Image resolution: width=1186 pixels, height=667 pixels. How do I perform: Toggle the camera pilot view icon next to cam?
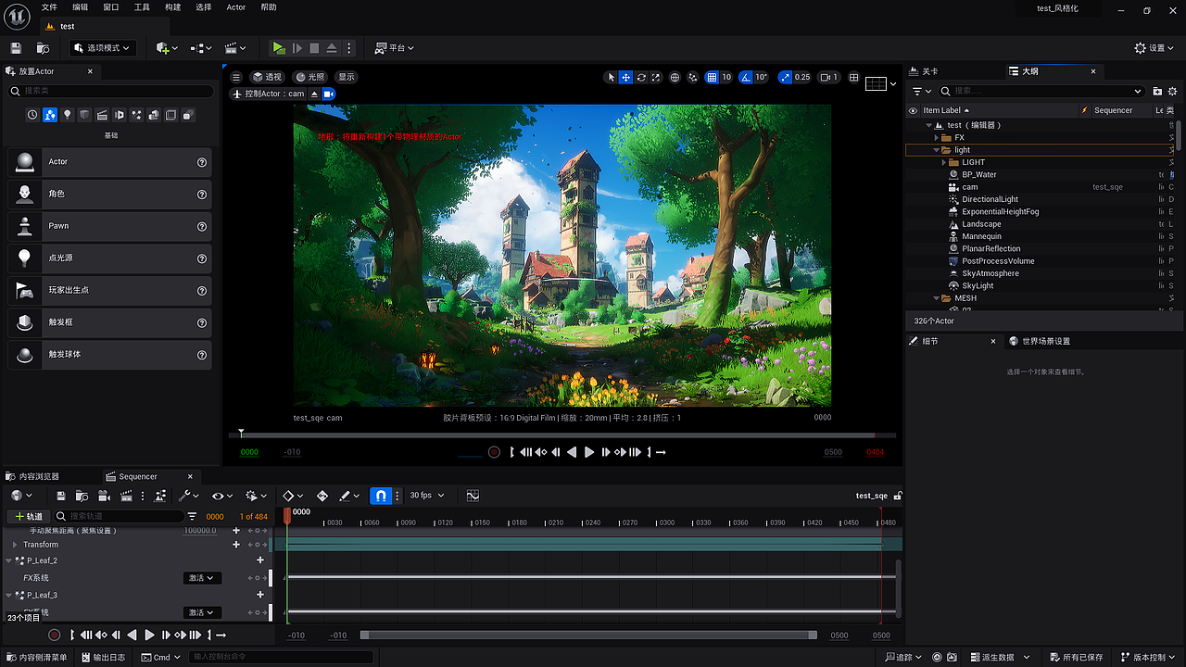tap(329, 94)
